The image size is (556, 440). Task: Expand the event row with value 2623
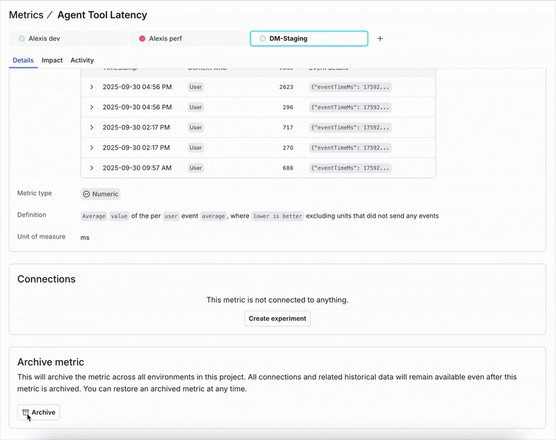92,87
